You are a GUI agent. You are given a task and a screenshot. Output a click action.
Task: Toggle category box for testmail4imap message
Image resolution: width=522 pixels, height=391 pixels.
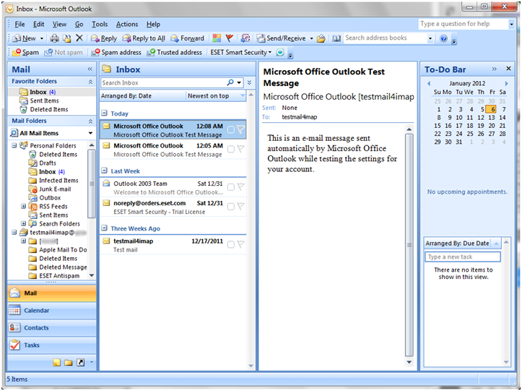(231, 245)
